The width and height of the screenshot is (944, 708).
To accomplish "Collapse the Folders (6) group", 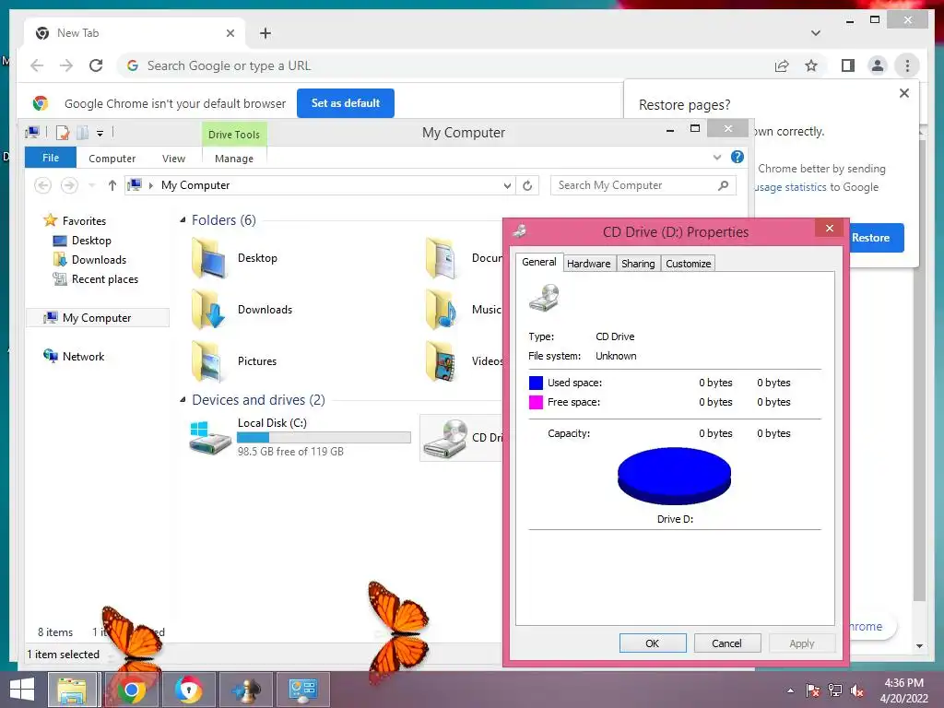I will pos(183,219).
